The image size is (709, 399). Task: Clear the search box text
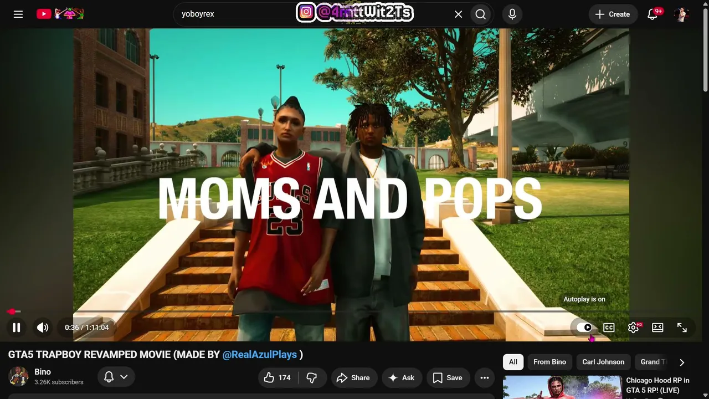[x=458, y=14]
